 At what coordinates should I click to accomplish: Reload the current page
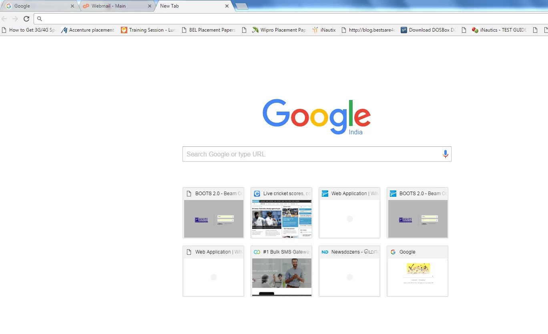[x=26, y=19]
